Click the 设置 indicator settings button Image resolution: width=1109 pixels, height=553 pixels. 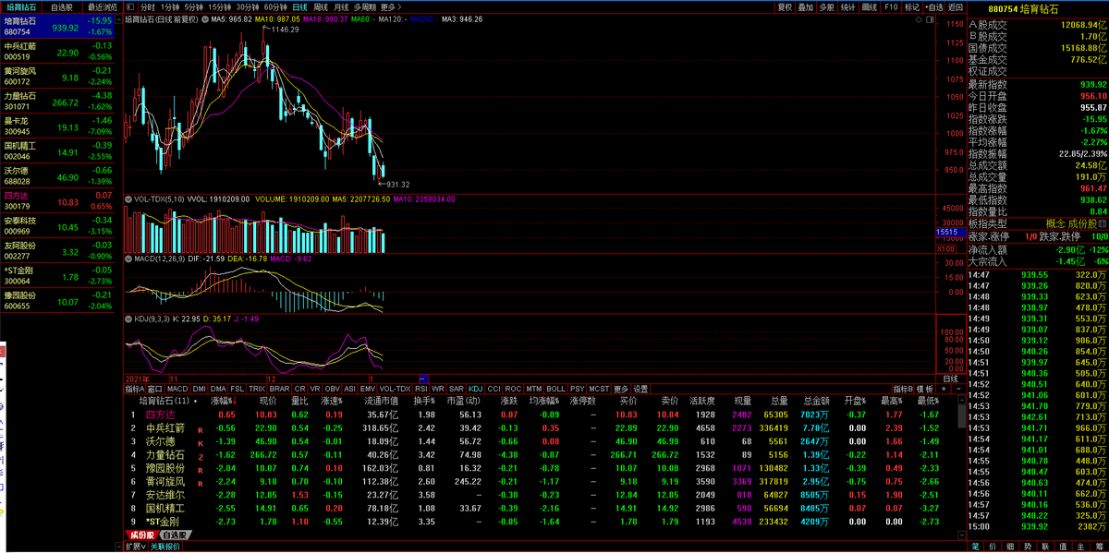tap(640, 389)
